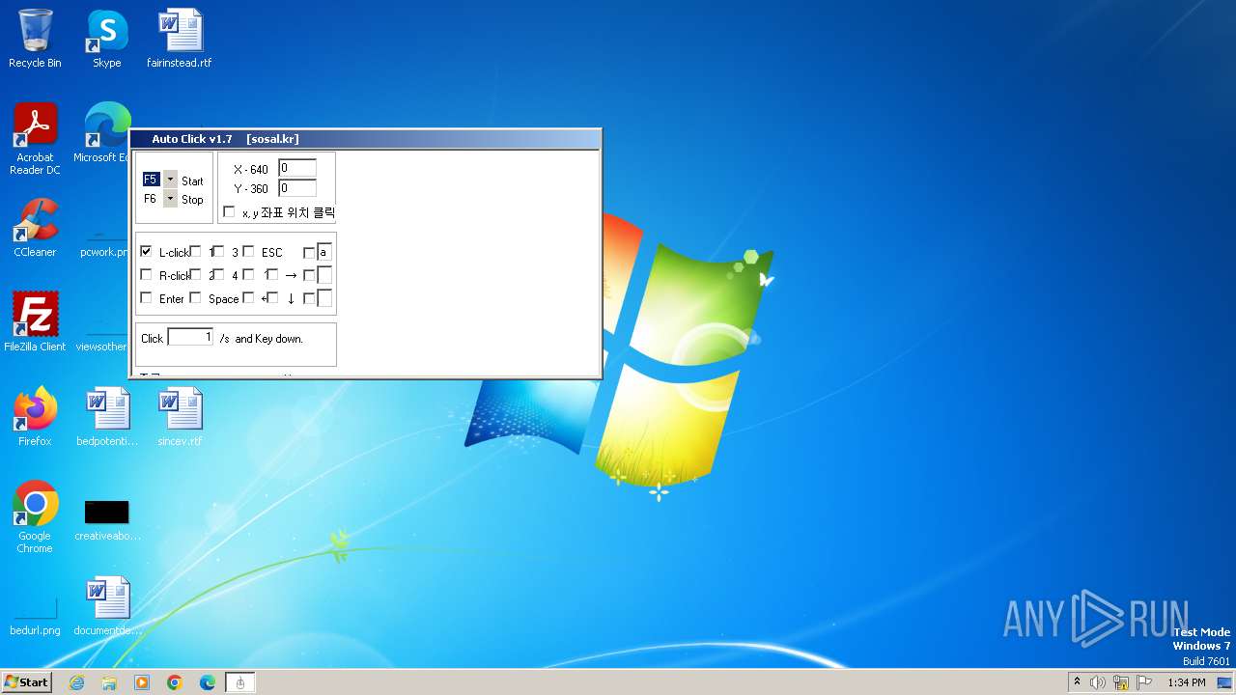Viewport: 1236px width, 695px height.
Task: Click the clicks-per-second input field
Action: tap(190, 337)
